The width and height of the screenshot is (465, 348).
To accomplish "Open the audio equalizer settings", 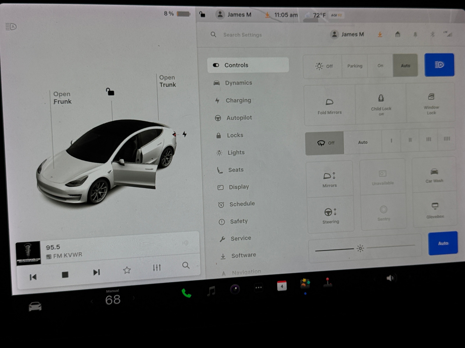I will coord(156,268).
